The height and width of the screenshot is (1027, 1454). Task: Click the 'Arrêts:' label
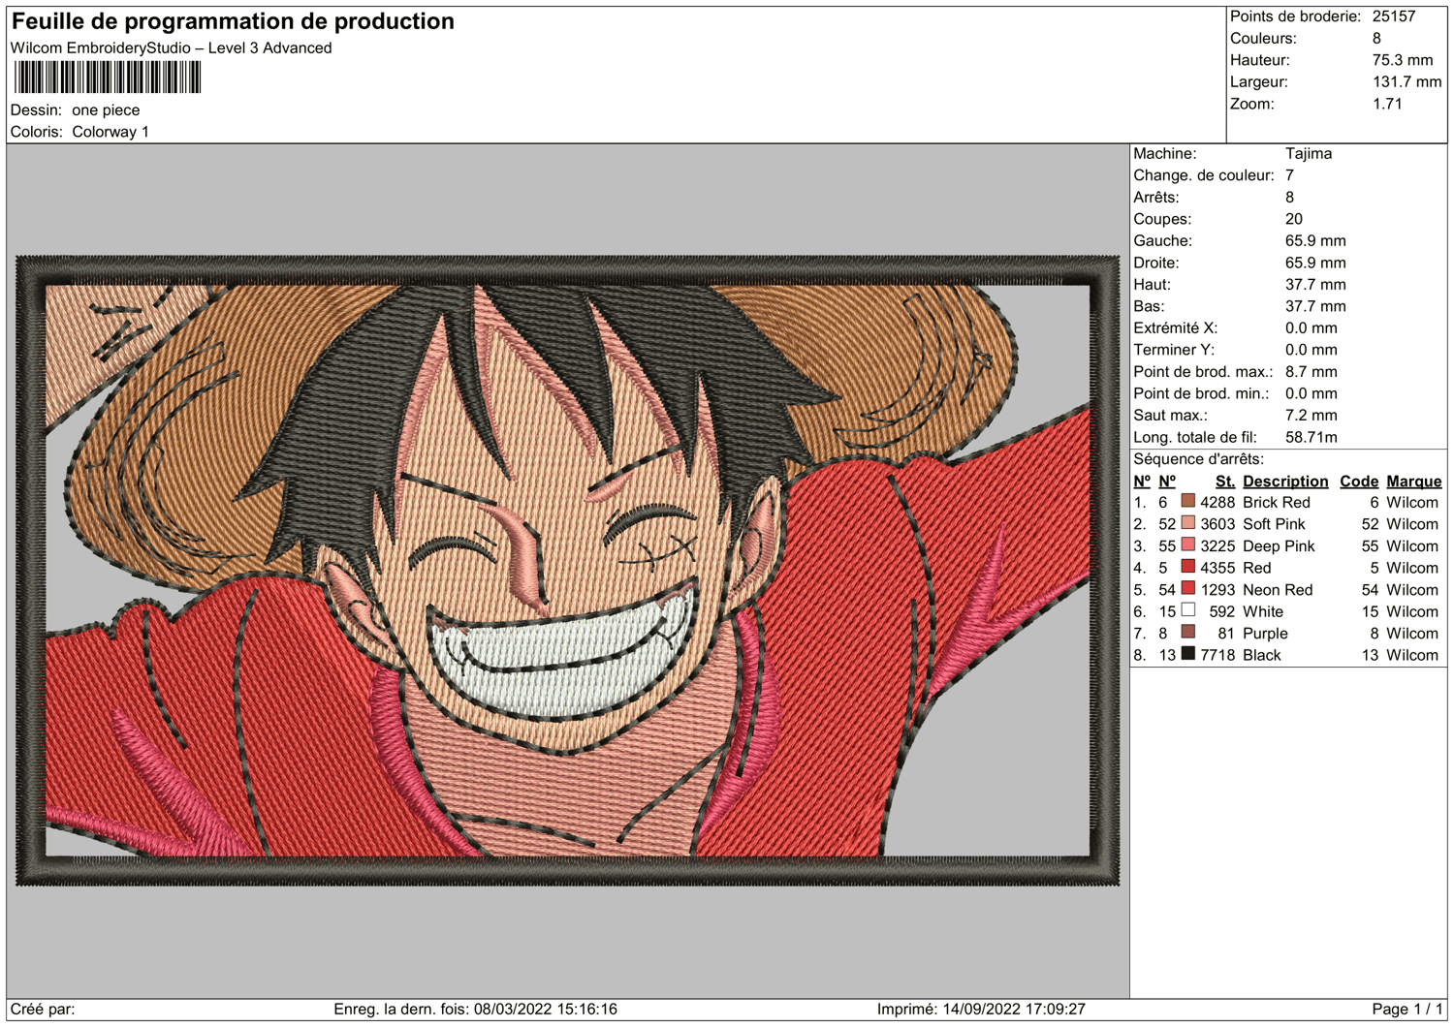[1155, 198]
